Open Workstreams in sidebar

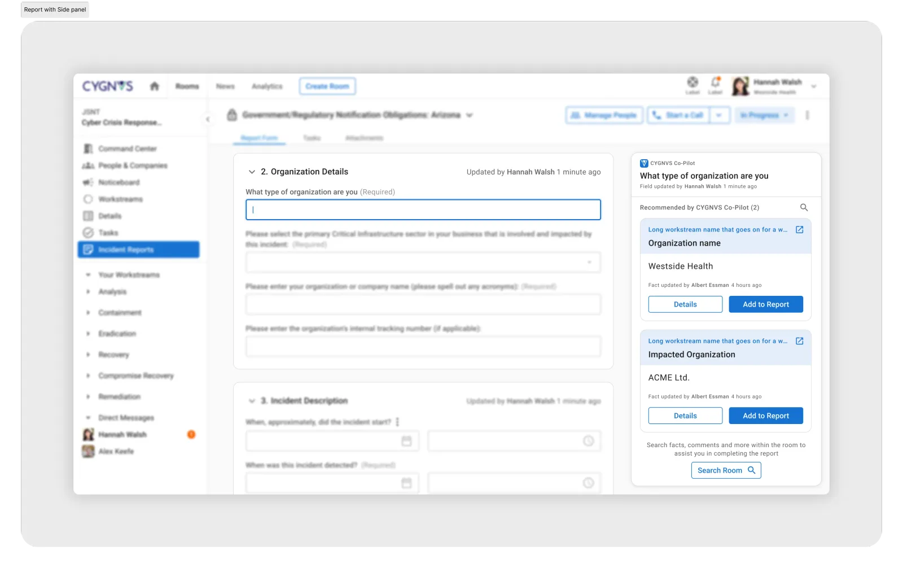tap(120, 199)
